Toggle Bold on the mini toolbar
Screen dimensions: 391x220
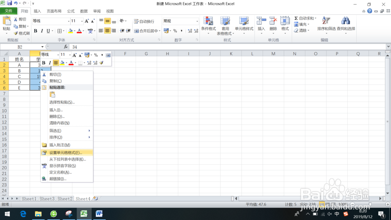tap(44, 63)
